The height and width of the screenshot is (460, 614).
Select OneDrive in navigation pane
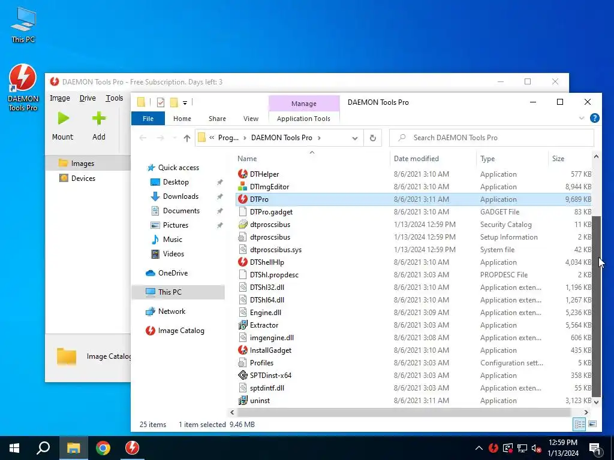coord(173,273)
